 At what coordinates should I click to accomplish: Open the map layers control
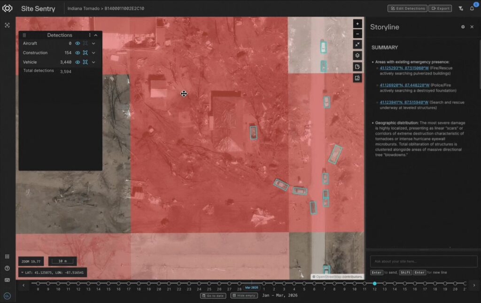357,55
